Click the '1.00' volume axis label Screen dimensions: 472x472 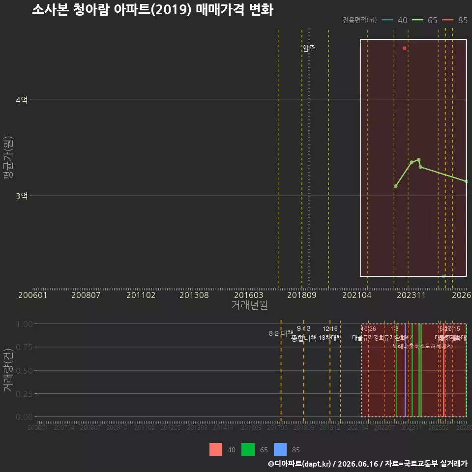coord(25,324)
